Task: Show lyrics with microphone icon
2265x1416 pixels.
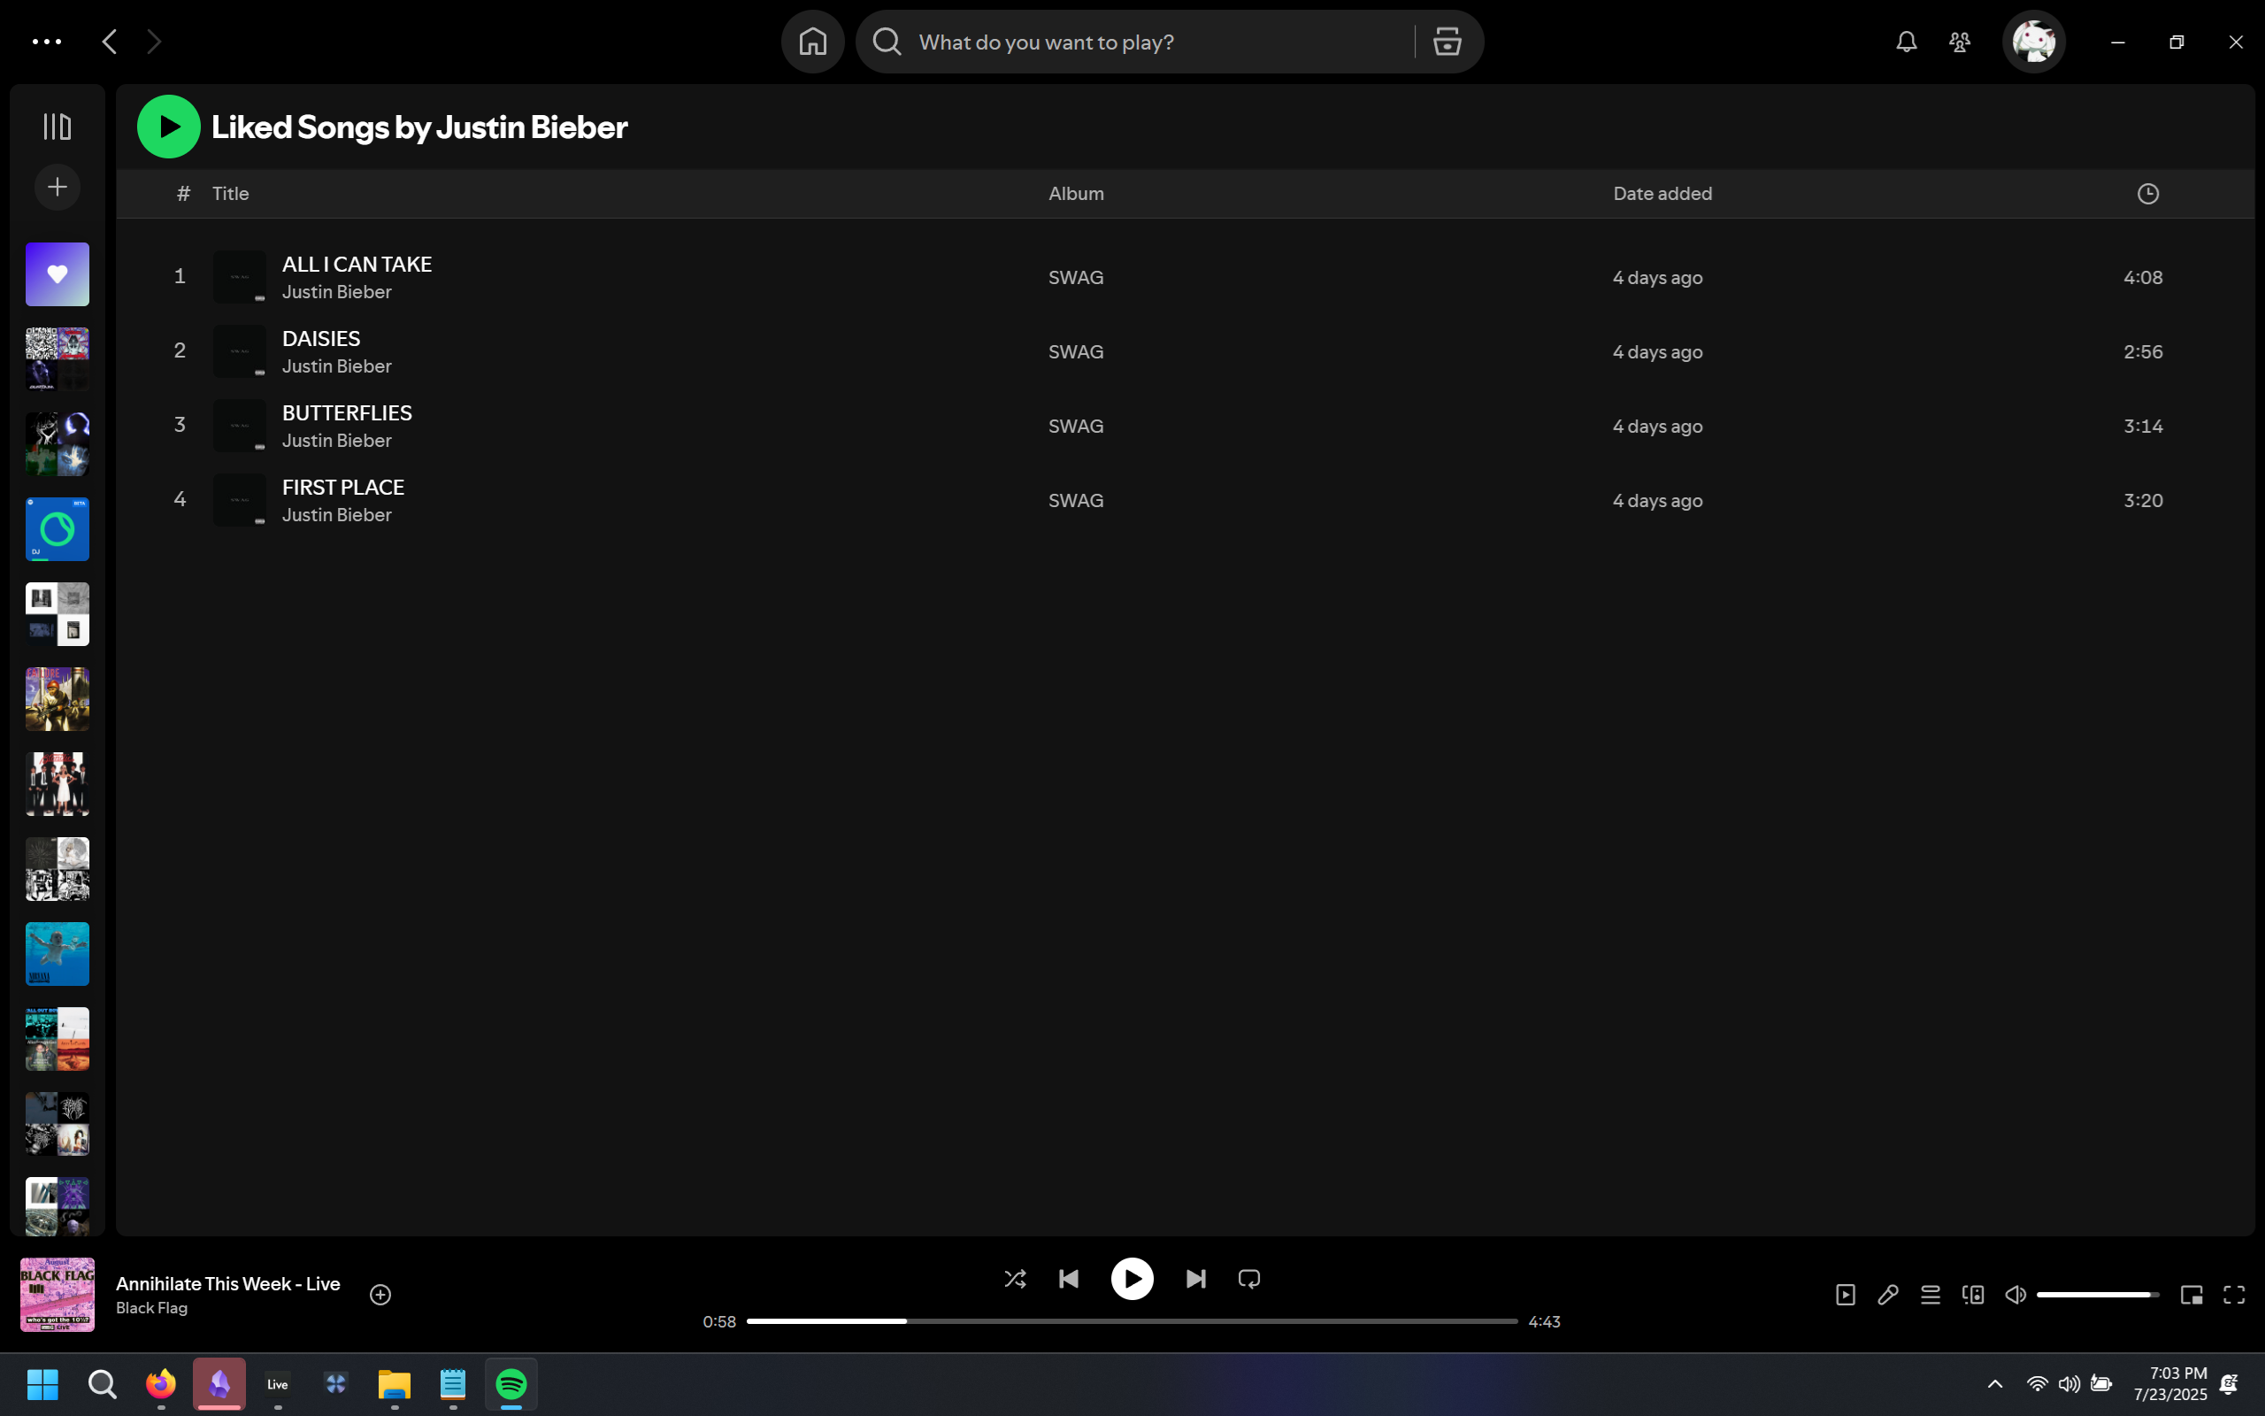Action: [1888, 1294]
